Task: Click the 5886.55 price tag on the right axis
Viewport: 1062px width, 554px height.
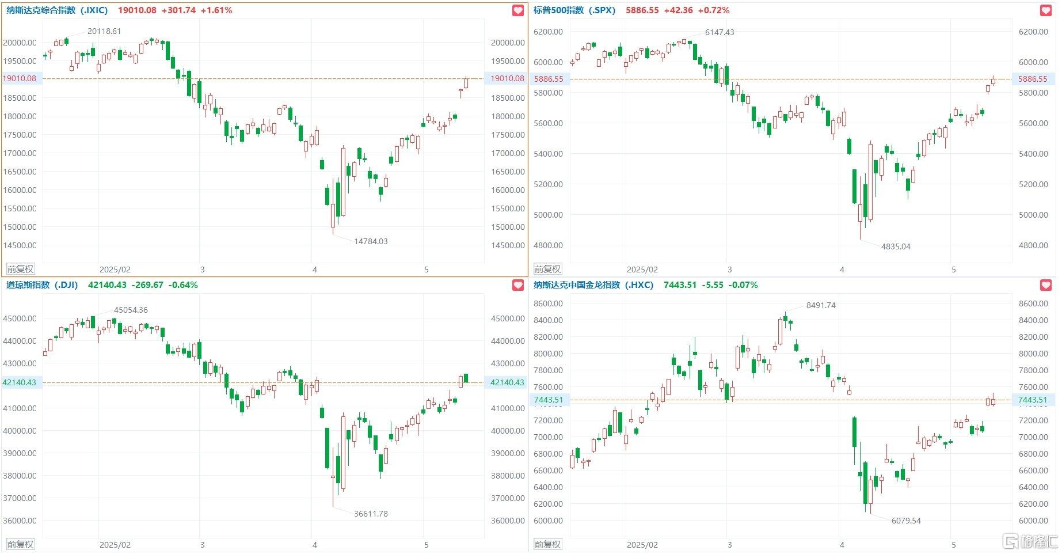Action: [1033, 79]
